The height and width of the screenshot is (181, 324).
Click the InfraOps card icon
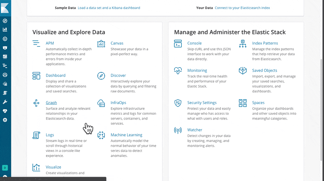pos(101,103)
